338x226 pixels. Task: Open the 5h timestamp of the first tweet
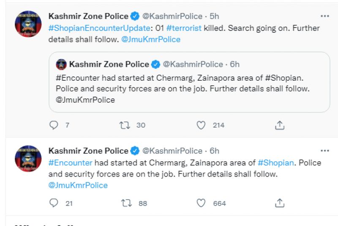215,16
